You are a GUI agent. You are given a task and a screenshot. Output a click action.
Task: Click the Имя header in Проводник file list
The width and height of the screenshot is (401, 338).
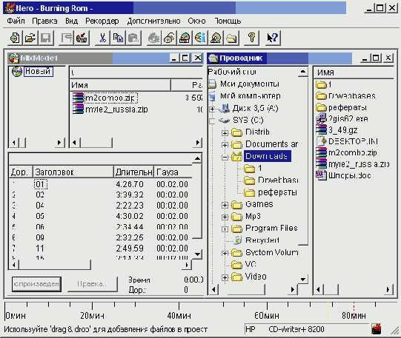[x=353, y=72]
